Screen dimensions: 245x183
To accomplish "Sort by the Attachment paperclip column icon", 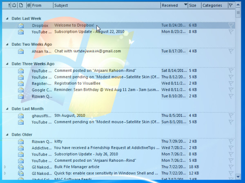I will 29,5.
